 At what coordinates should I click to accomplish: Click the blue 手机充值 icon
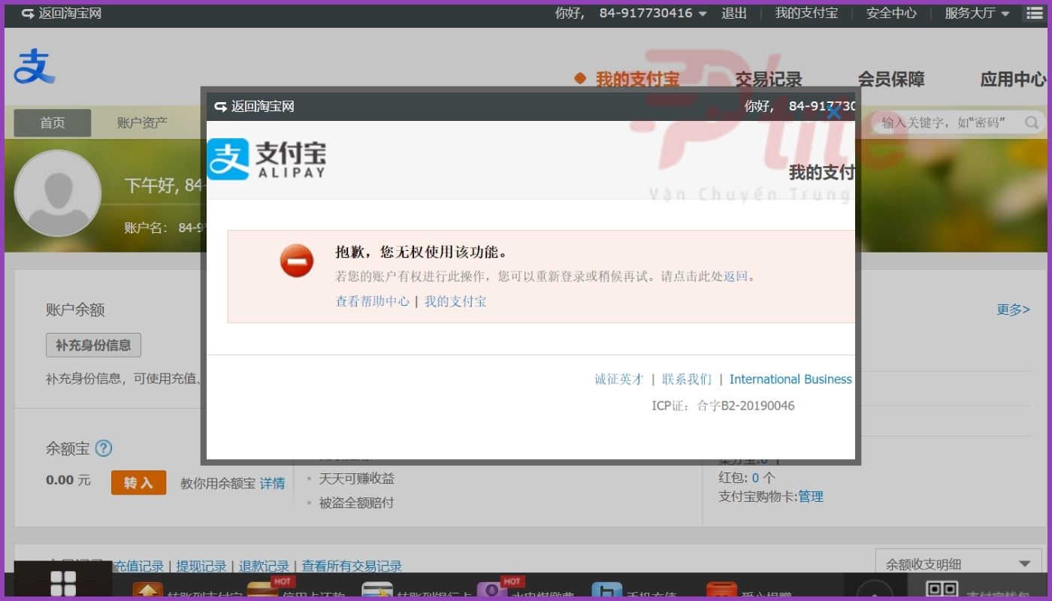point(606,591)
